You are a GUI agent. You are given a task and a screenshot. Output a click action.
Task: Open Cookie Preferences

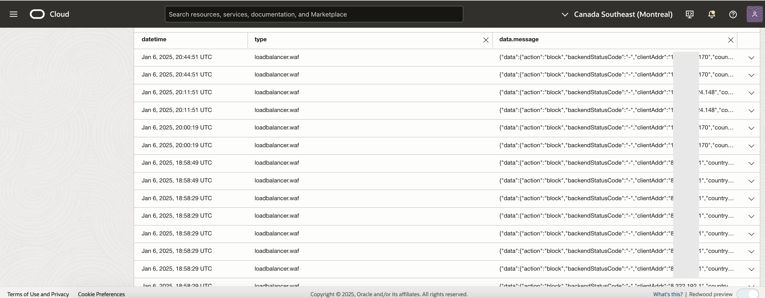pyautogui.click(x=101, y=294)
